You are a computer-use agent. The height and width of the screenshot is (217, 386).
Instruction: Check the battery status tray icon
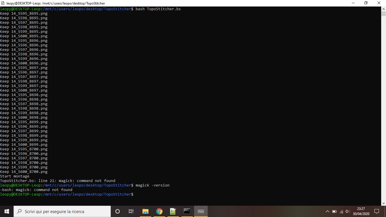[x=334, y=211]
